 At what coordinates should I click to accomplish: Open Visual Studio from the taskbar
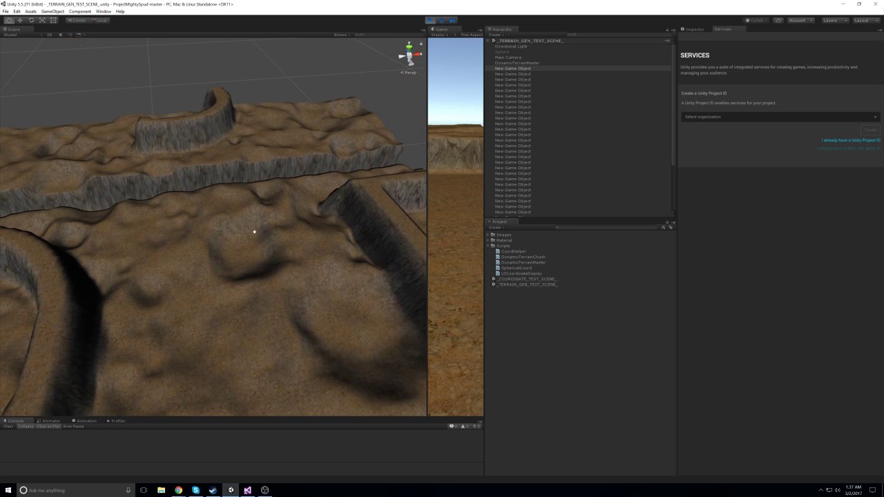coord(247,490)
